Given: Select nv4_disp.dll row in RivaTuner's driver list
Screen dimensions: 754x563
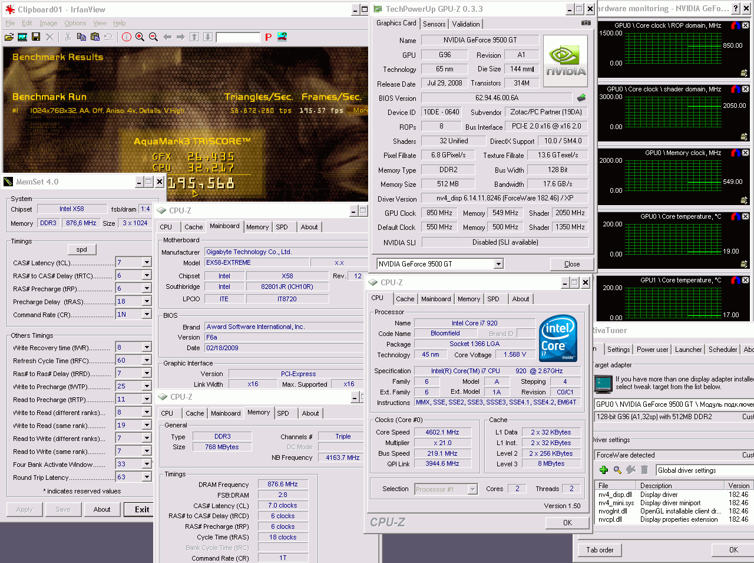Looking at the screenshot, I should [675, 495].
